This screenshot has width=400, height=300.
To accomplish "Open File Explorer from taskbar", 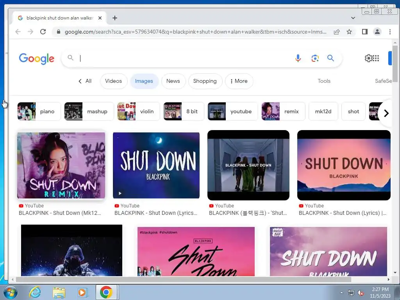I will point(59,292).
